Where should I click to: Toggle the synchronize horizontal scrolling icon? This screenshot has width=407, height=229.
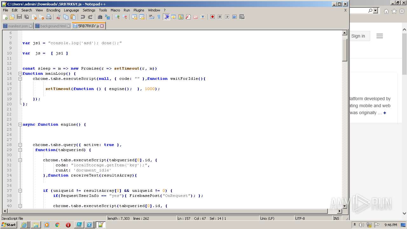coord(142,17)
